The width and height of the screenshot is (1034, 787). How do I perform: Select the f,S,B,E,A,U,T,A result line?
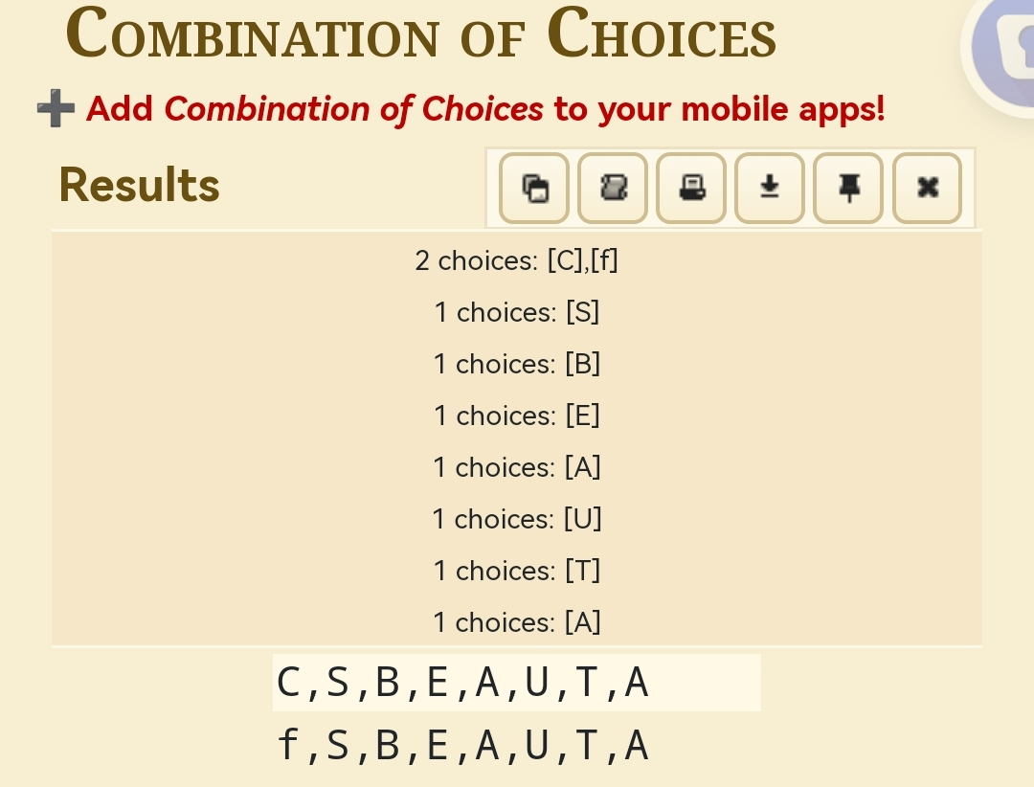tap(463, 746)
